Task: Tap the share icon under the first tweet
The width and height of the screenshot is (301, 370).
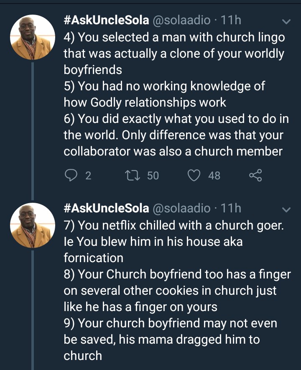Action: [x=255, y=176]
